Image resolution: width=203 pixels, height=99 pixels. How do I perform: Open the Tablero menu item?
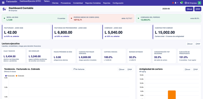coord(47,1)
